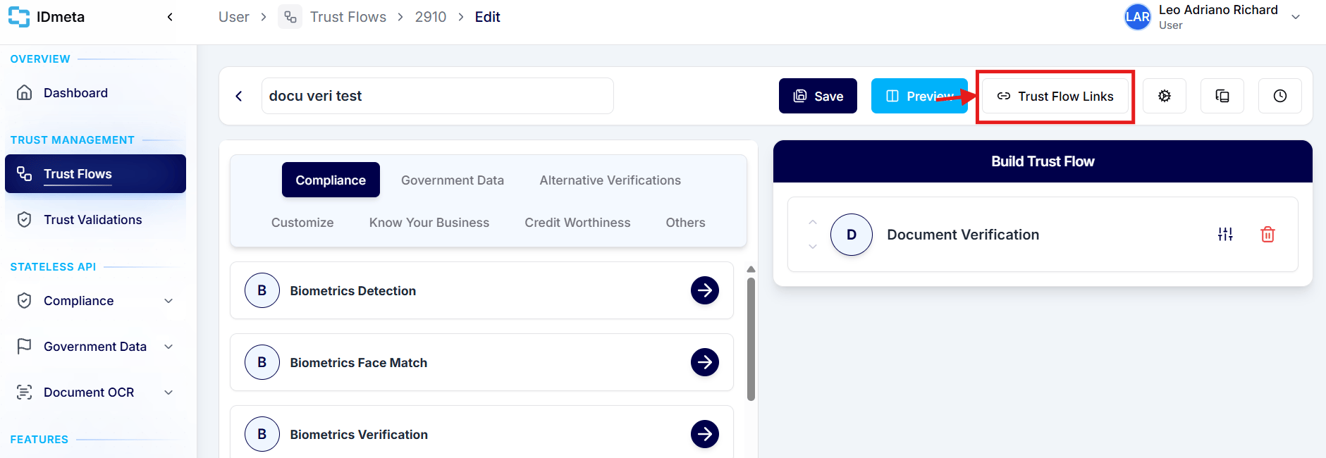Select the Know Your Business tab
This screenshot has height=458, width=1326.
pyautogui.click(x=429, y=223)
